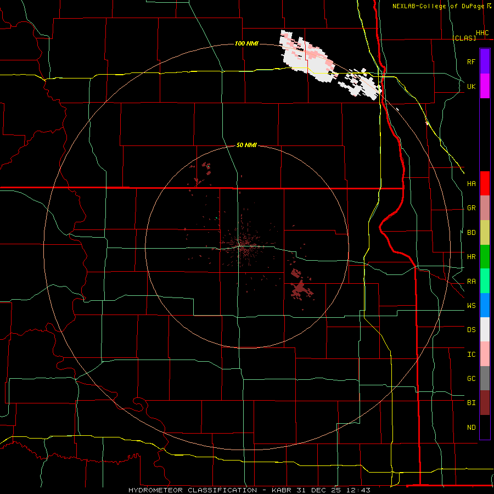494x494 pixels.
Task: Click the white DS legend swatch
Action: pos(485,329)
